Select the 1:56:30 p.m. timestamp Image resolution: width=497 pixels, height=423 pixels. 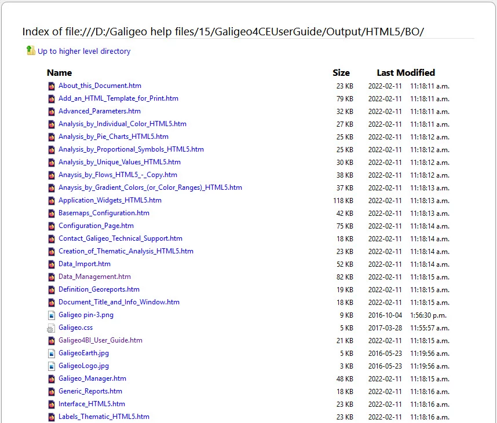(x=428, y=315)
